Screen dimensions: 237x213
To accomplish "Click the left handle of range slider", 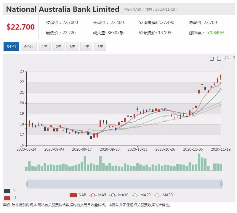I will [27, 184].
